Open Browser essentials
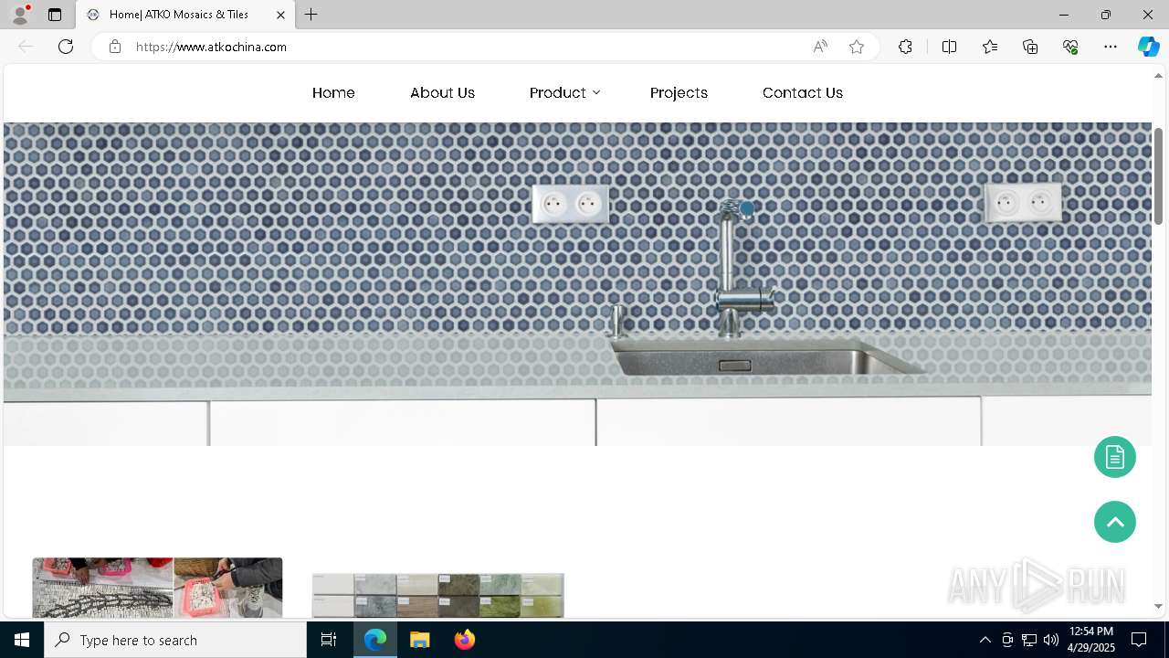This screenshot has height=658, width=1169. [1070, 47]
